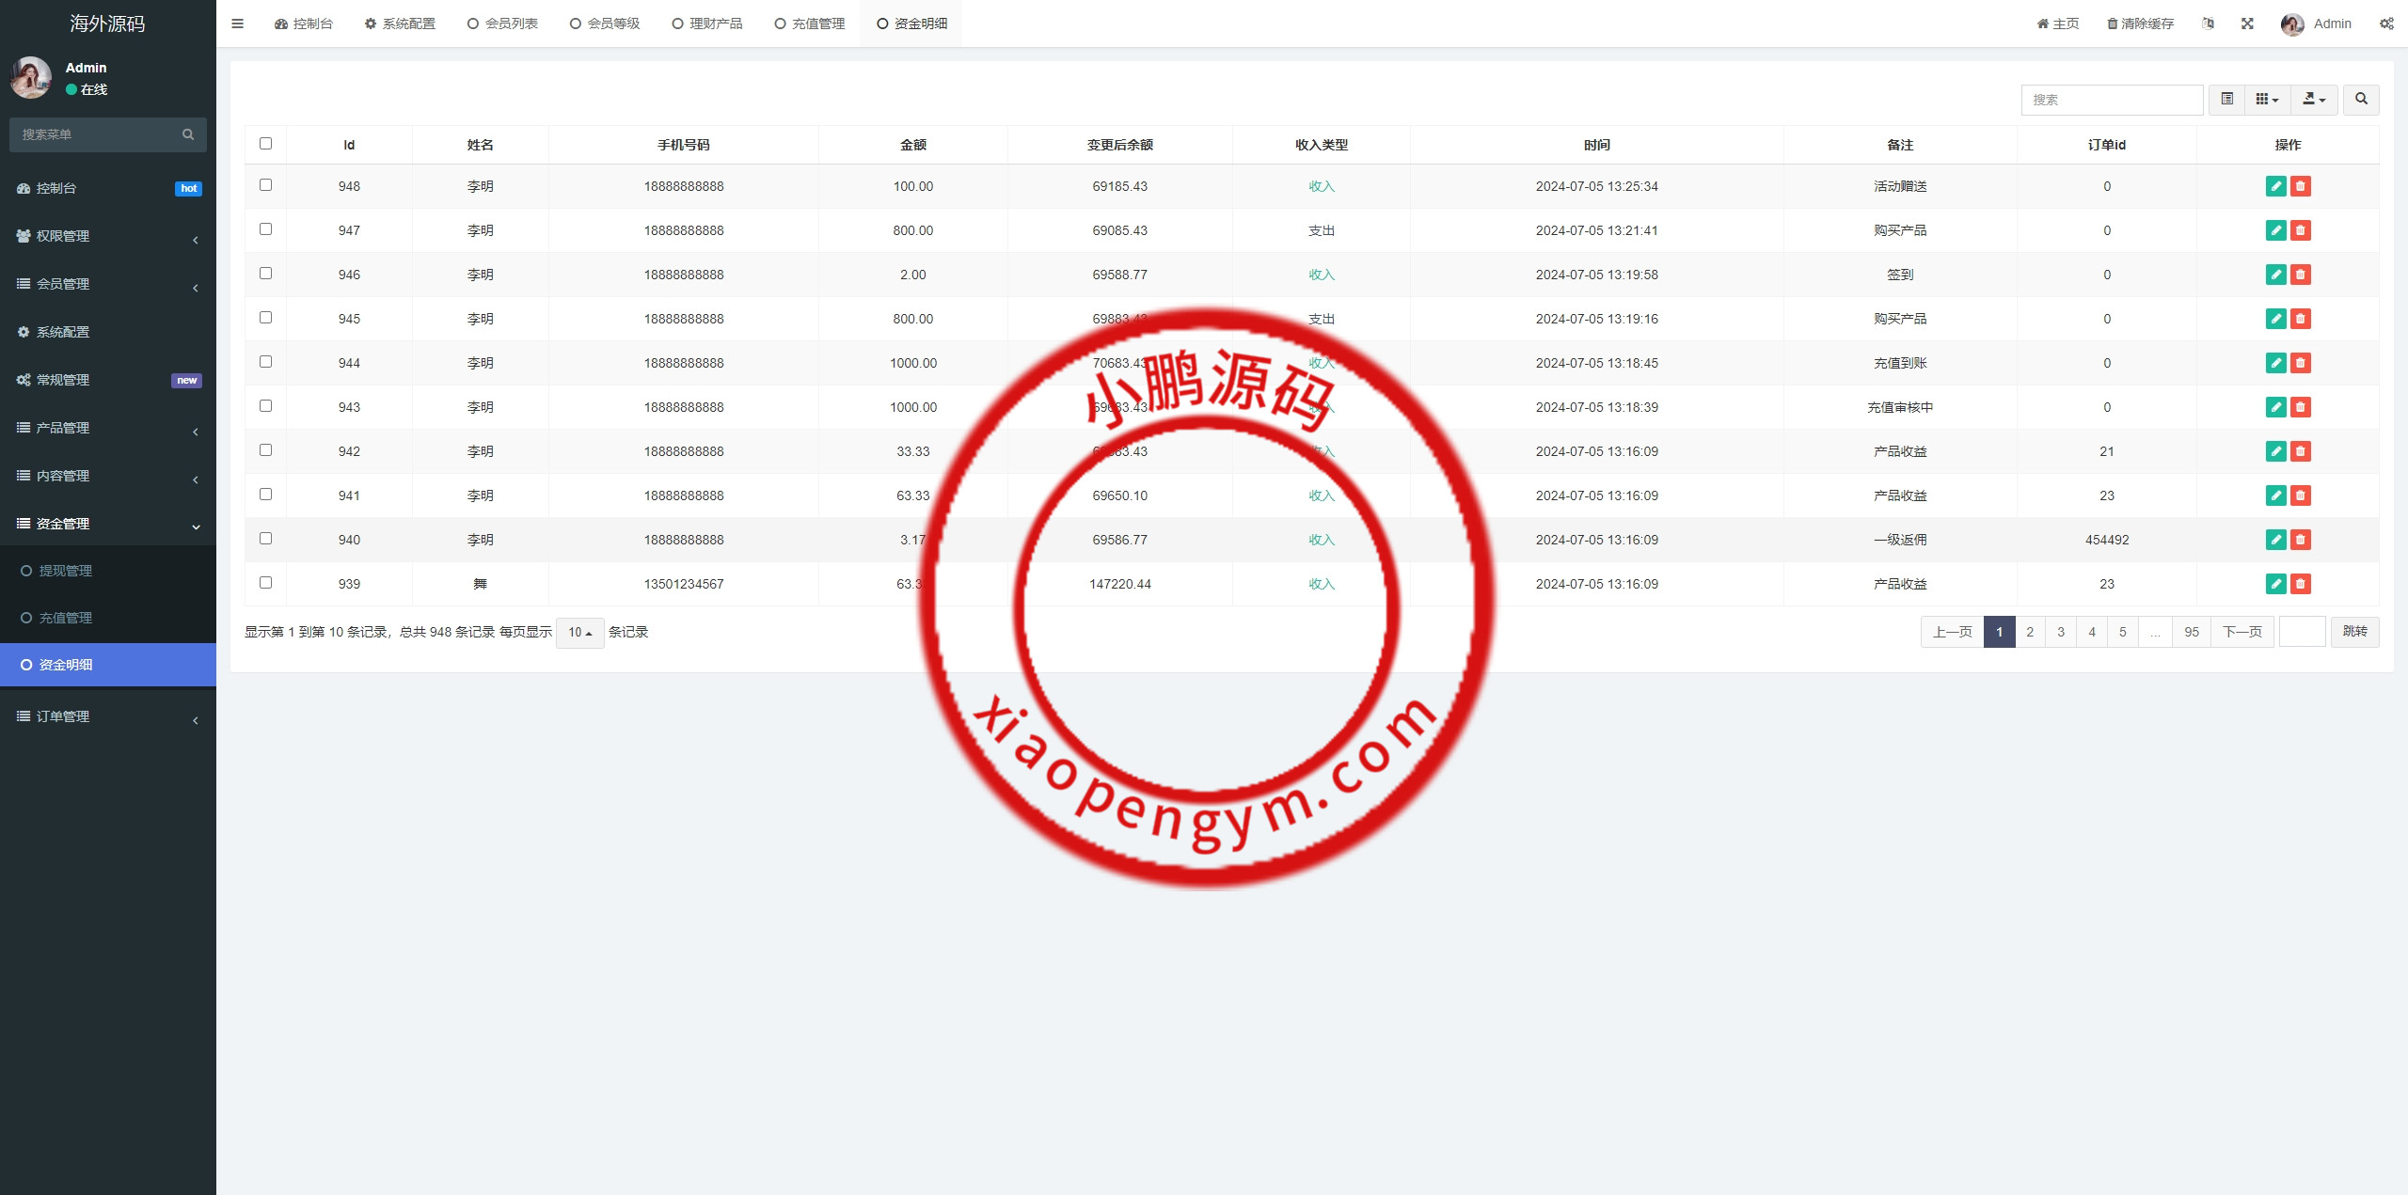Click the magnifier advanced search button
Image resolution: width=2408 pixels, height=1195 pixels.
click(2361, 99)
